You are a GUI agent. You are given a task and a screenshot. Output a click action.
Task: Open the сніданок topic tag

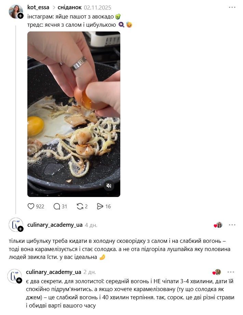click(x=69, y=8)
